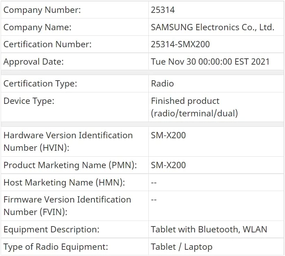The height and width of the screenshot is (256, 285).
Task: Click the Certification Type label
Action: point(40,84)
